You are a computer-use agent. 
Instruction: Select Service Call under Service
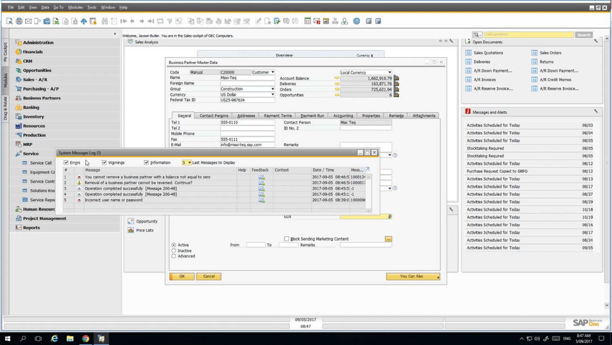(41, 163)
